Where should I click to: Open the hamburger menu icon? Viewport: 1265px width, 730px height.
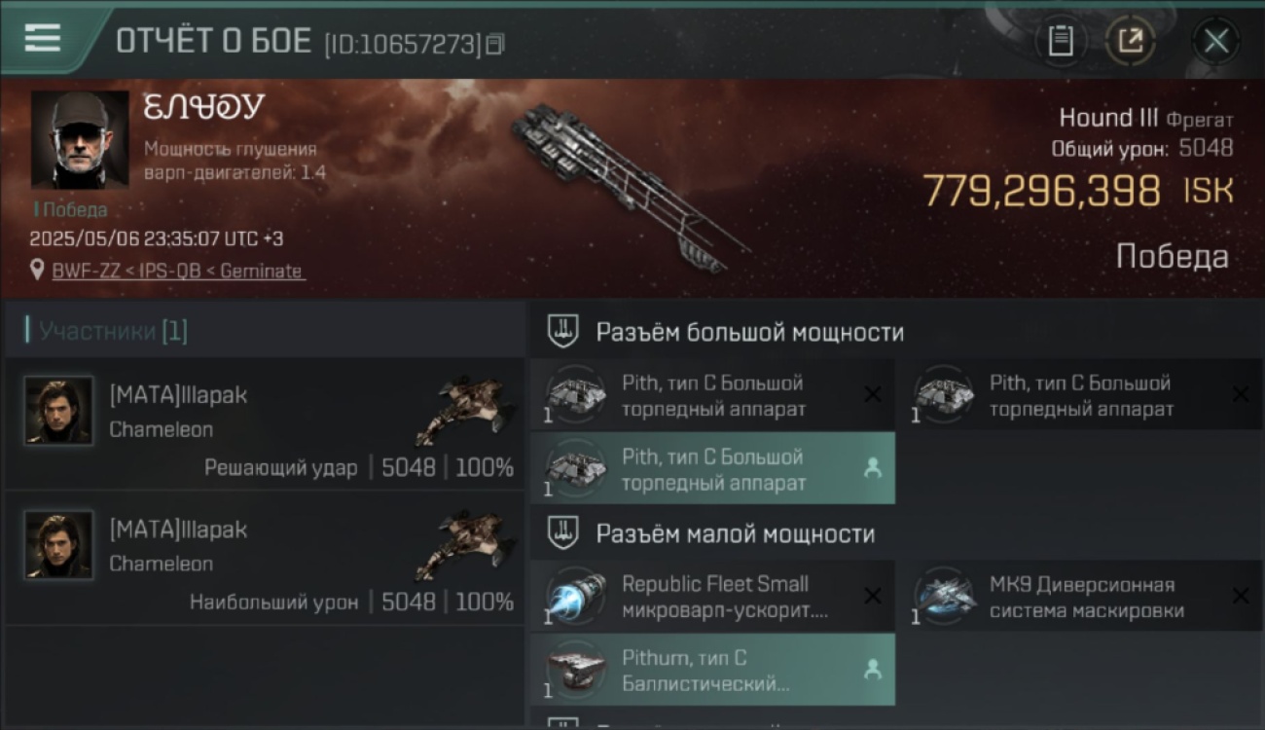tap(43, 37)
